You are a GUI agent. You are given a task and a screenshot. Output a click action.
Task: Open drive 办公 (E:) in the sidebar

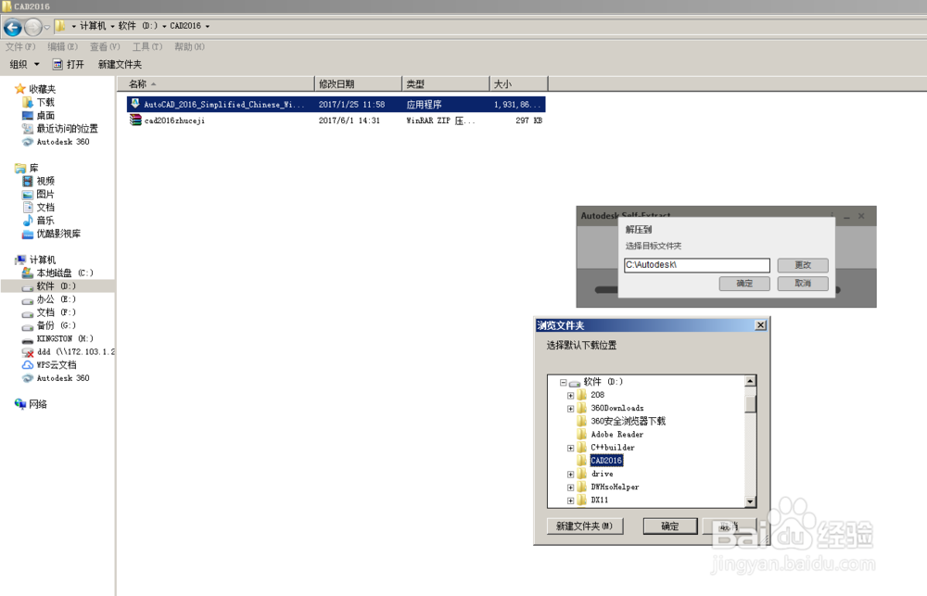point(56,299)
